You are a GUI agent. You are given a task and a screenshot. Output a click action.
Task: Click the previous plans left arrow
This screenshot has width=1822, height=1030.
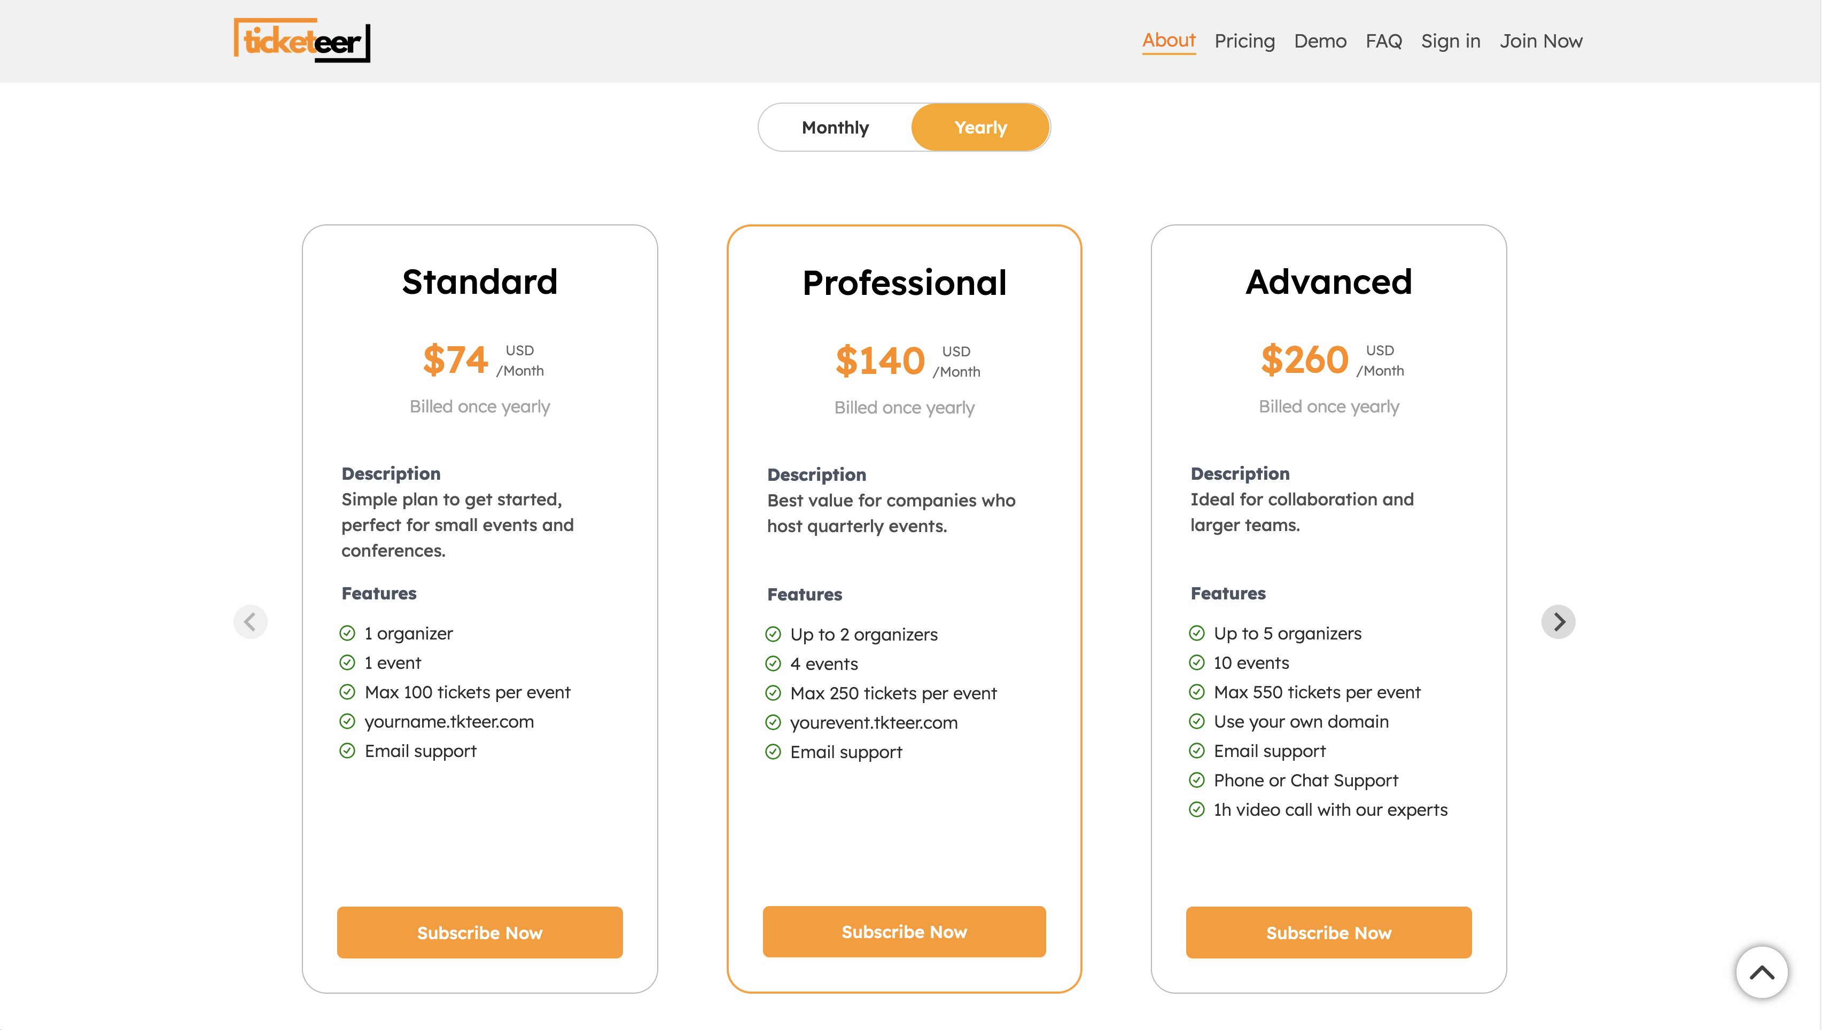(251, 622)
